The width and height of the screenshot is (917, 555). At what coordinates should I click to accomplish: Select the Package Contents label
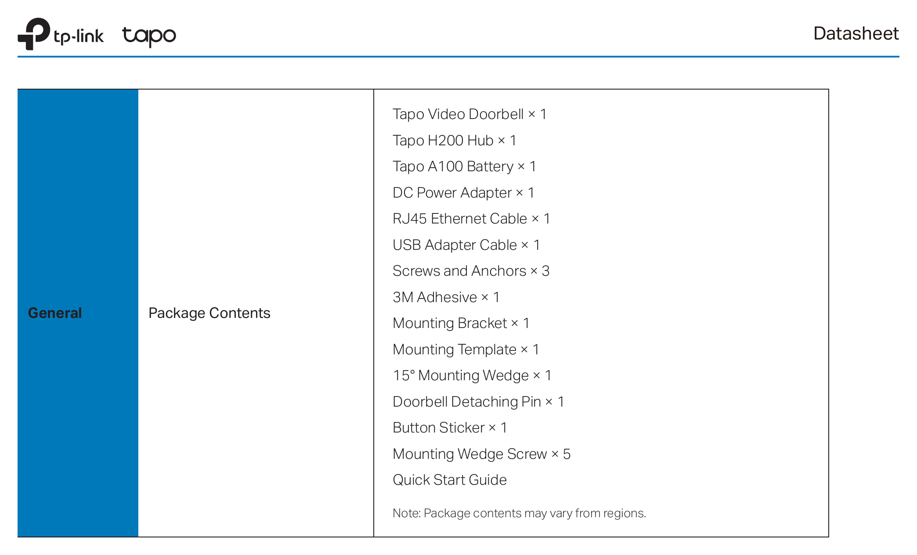coord(209,313)
